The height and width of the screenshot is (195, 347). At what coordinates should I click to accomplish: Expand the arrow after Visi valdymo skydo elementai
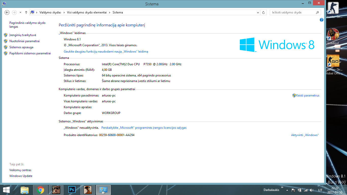(x=110, y=12)
